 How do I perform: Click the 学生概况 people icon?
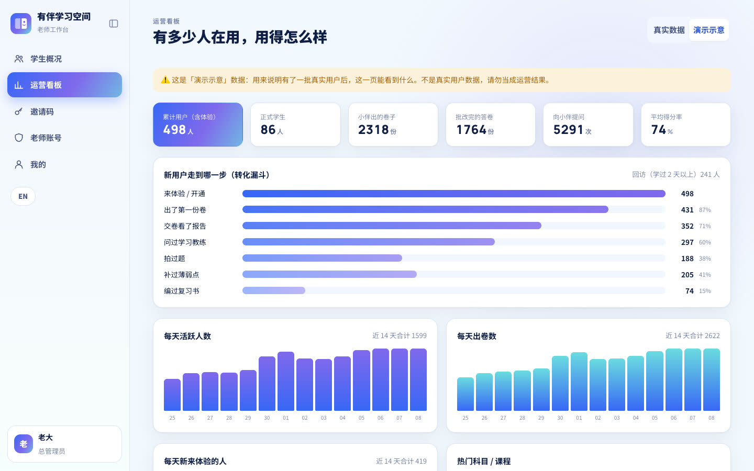pyautogui.click(x=19, y=59)
